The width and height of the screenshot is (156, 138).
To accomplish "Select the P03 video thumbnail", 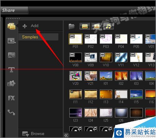I will (x=106, y=39).
